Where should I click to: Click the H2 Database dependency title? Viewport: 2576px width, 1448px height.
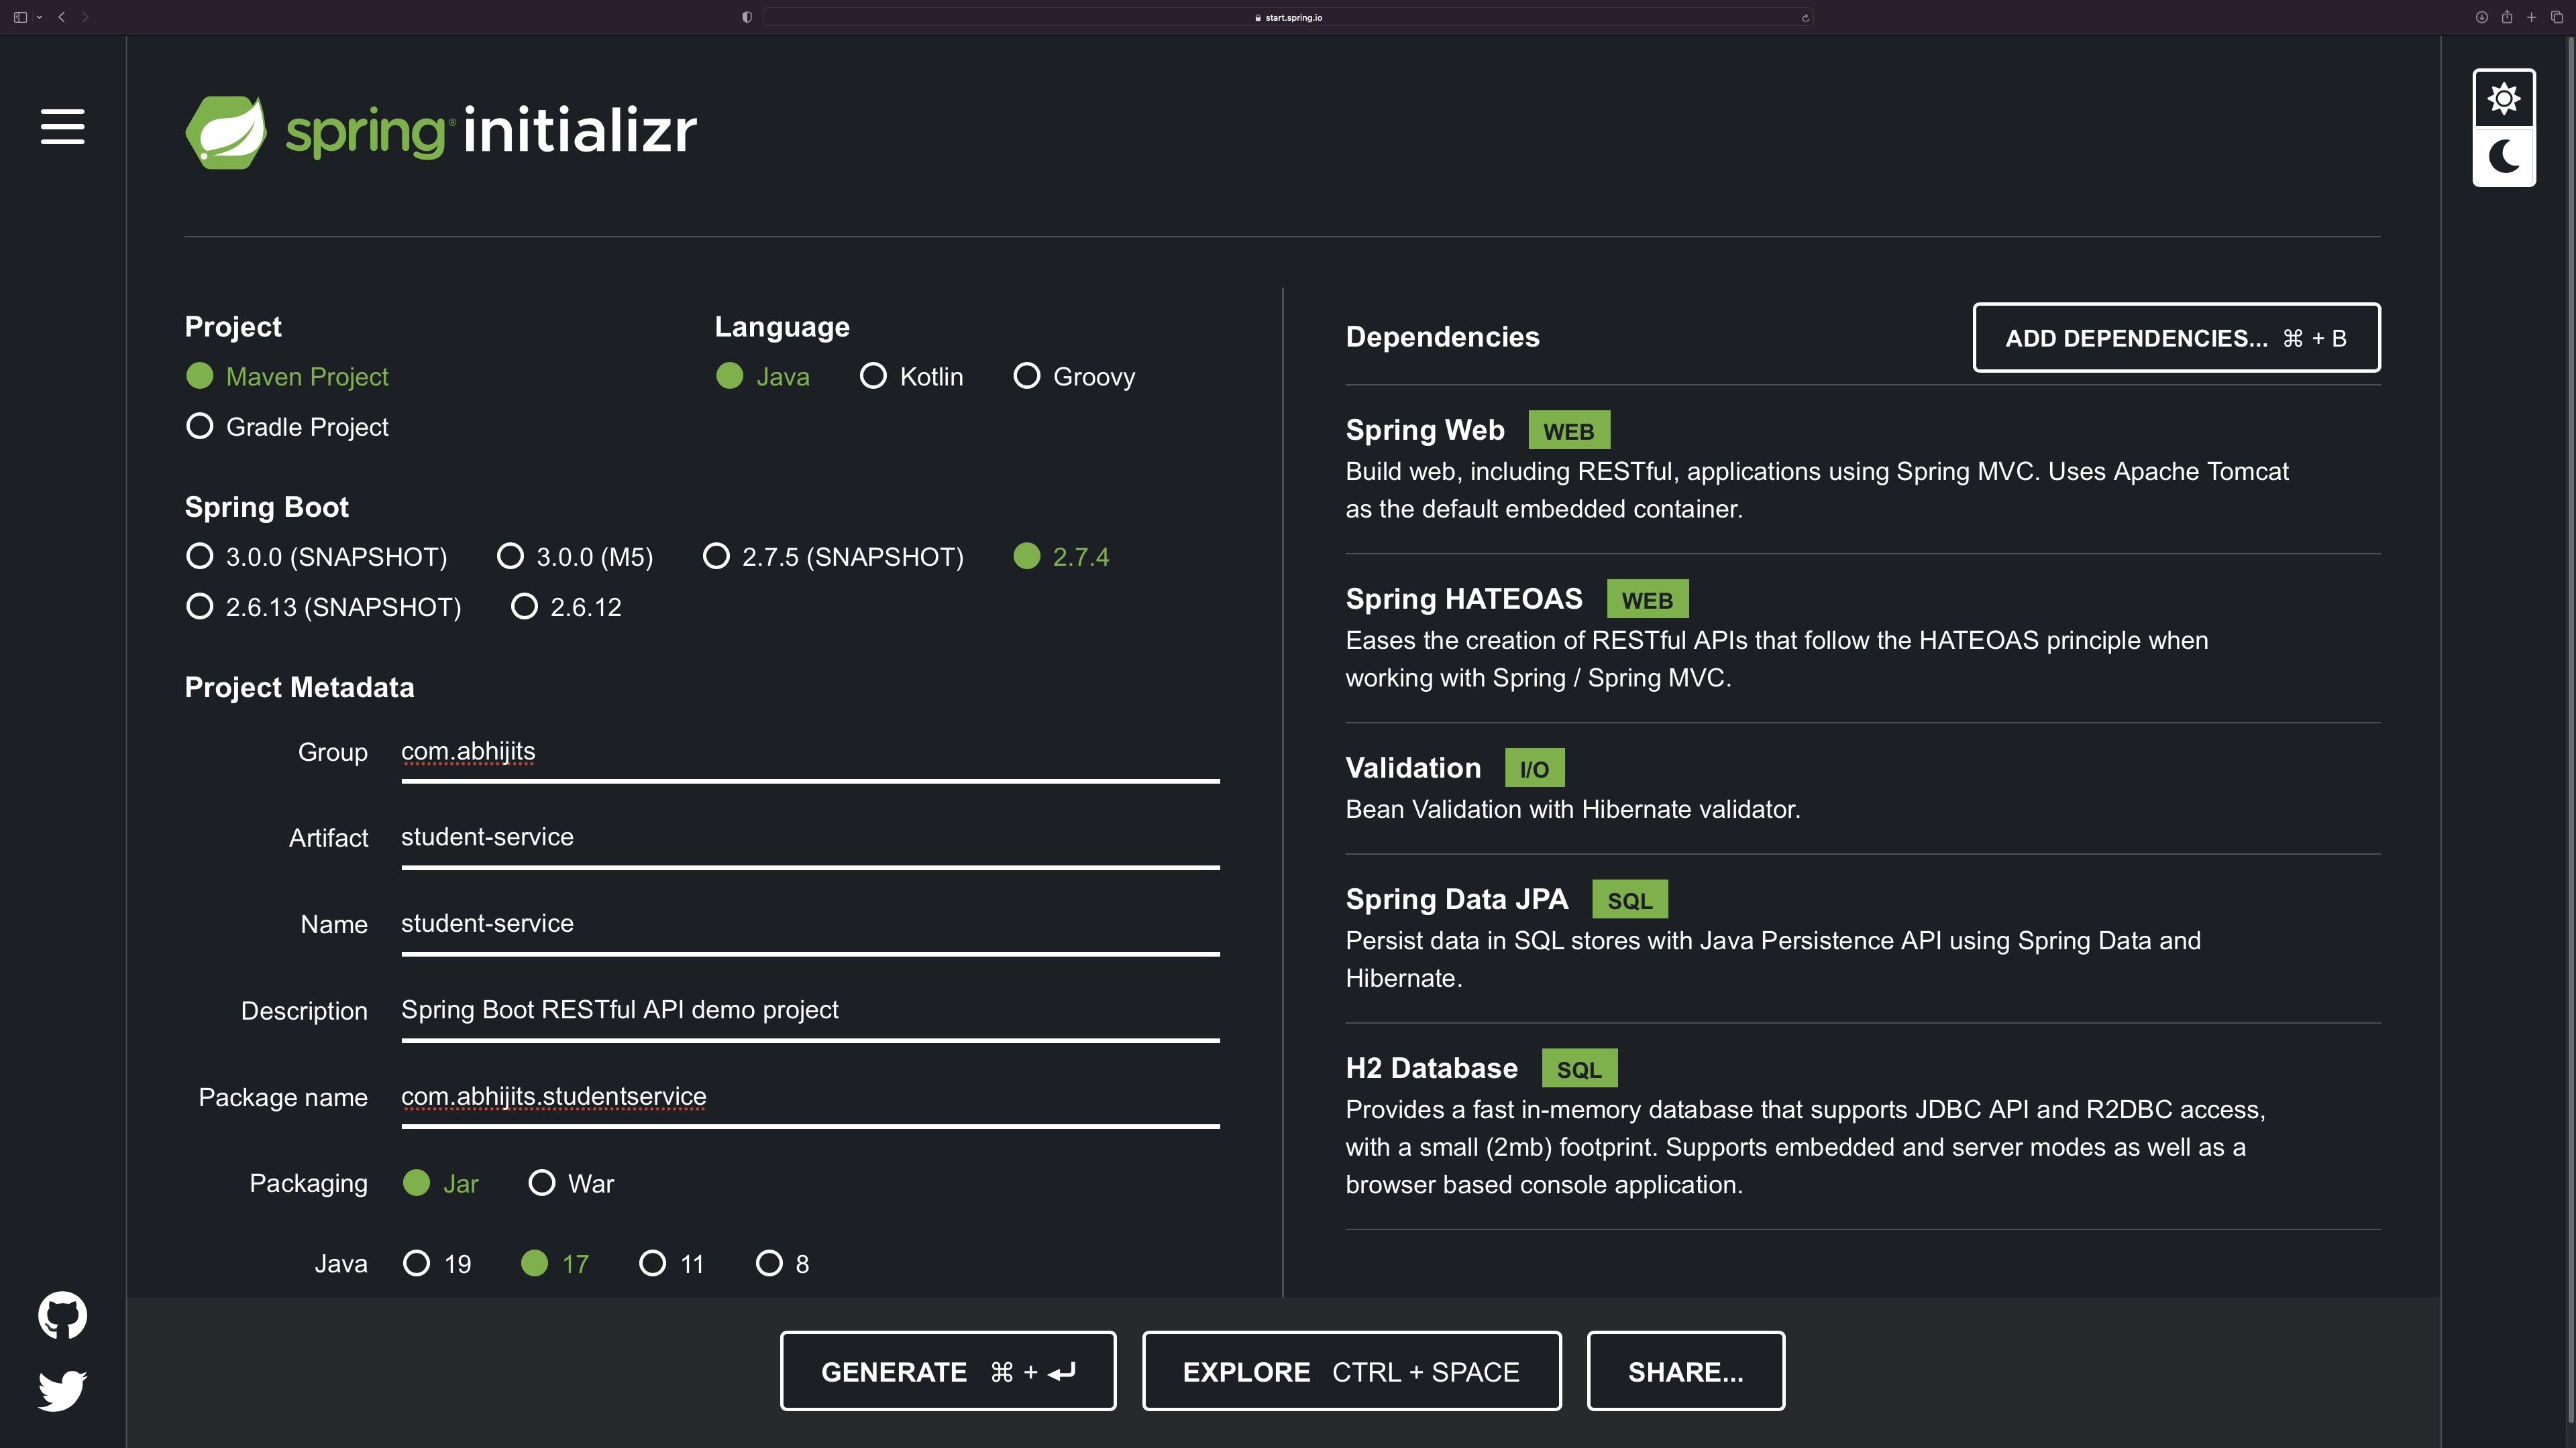1432,1069
